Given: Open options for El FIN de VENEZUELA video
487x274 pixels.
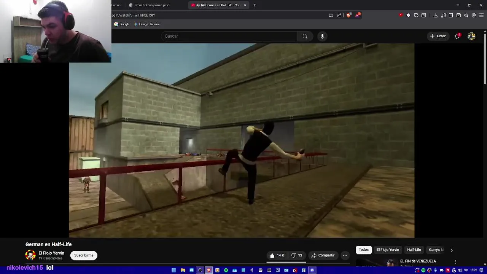Looking at the screenshot, I should coord(455,262).
